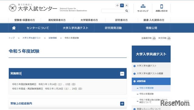Click 試験情報 breadcrumb link
This screenshot has height=110, width=194.
(x=53, y=38)
